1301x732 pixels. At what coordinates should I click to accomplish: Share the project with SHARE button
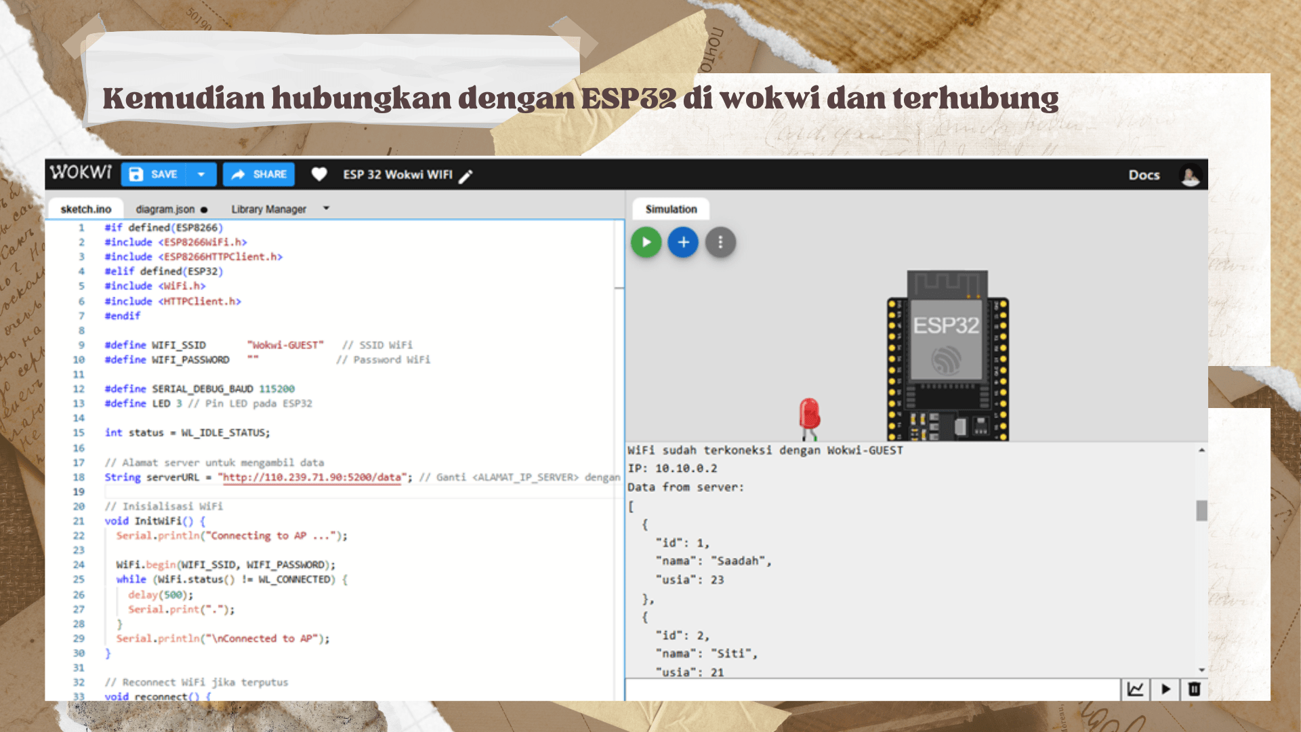pos(259,174)
